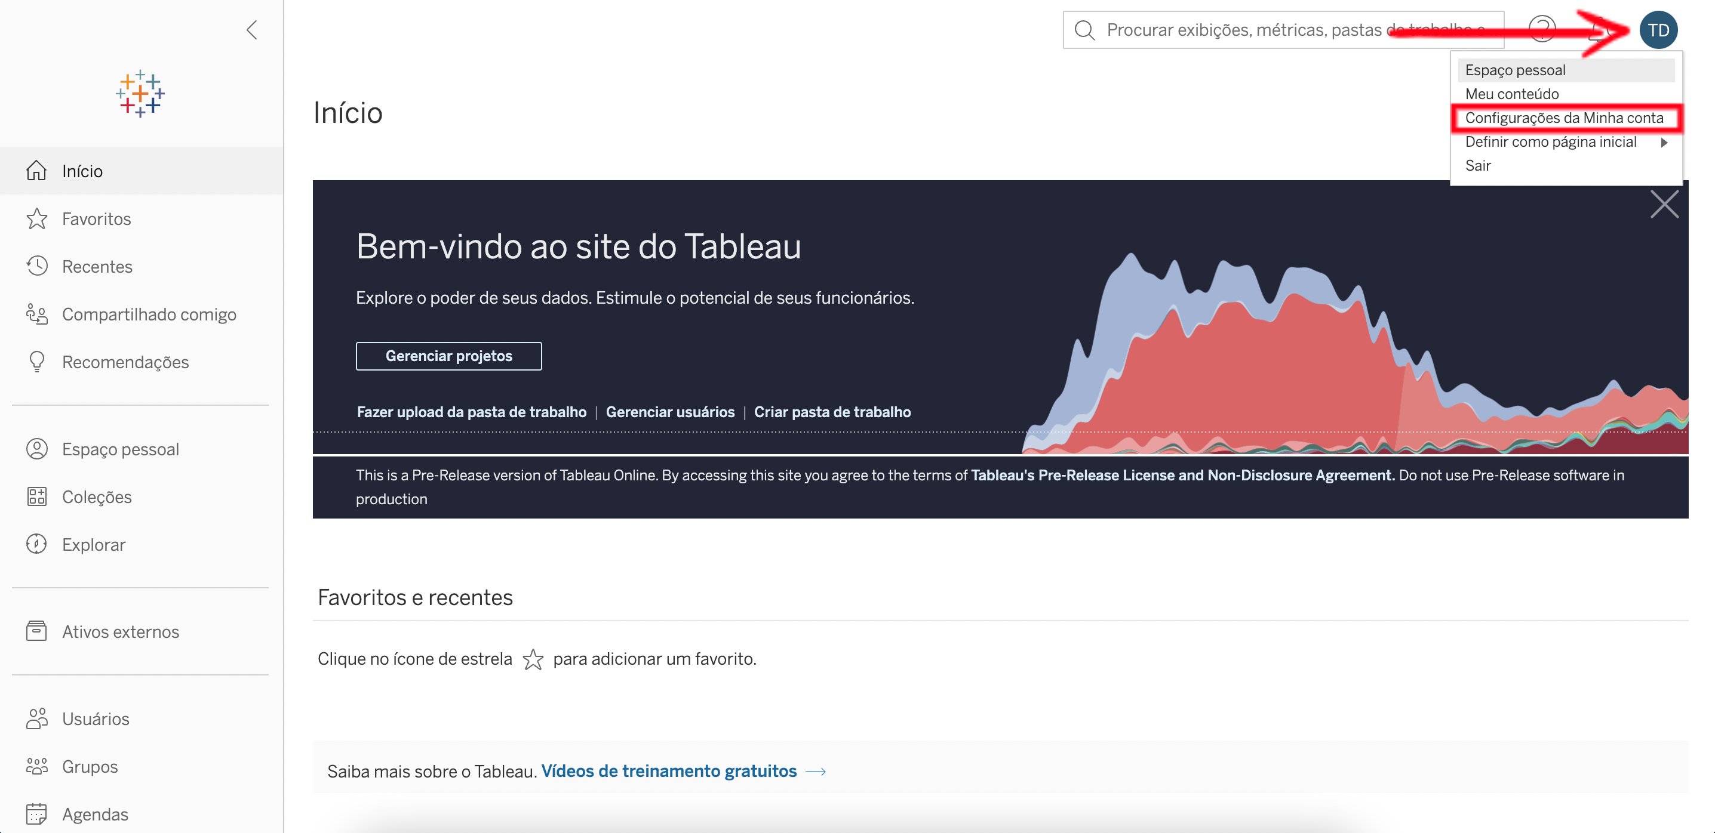Open Agendas calendar icon

36,813
